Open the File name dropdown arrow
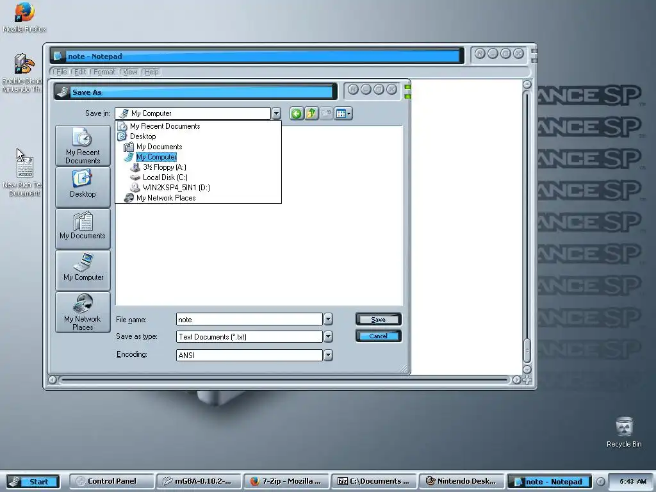This screenshot has height=492, width=656. coord(328,319)
